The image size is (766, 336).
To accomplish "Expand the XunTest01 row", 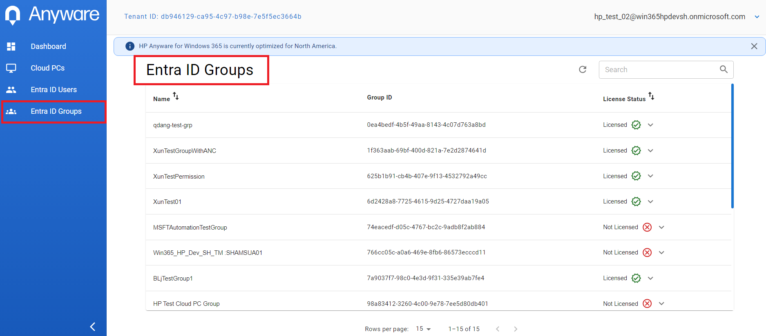I will (x=650, y=201).
